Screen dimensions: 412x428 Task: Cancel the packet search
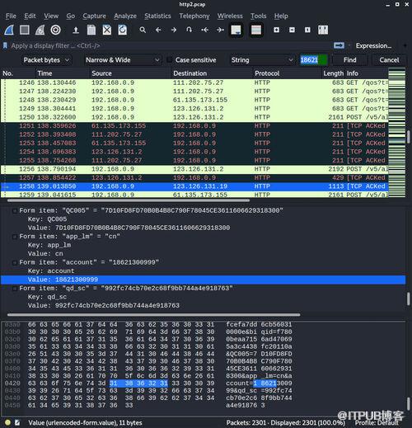[x=389, y=60]
